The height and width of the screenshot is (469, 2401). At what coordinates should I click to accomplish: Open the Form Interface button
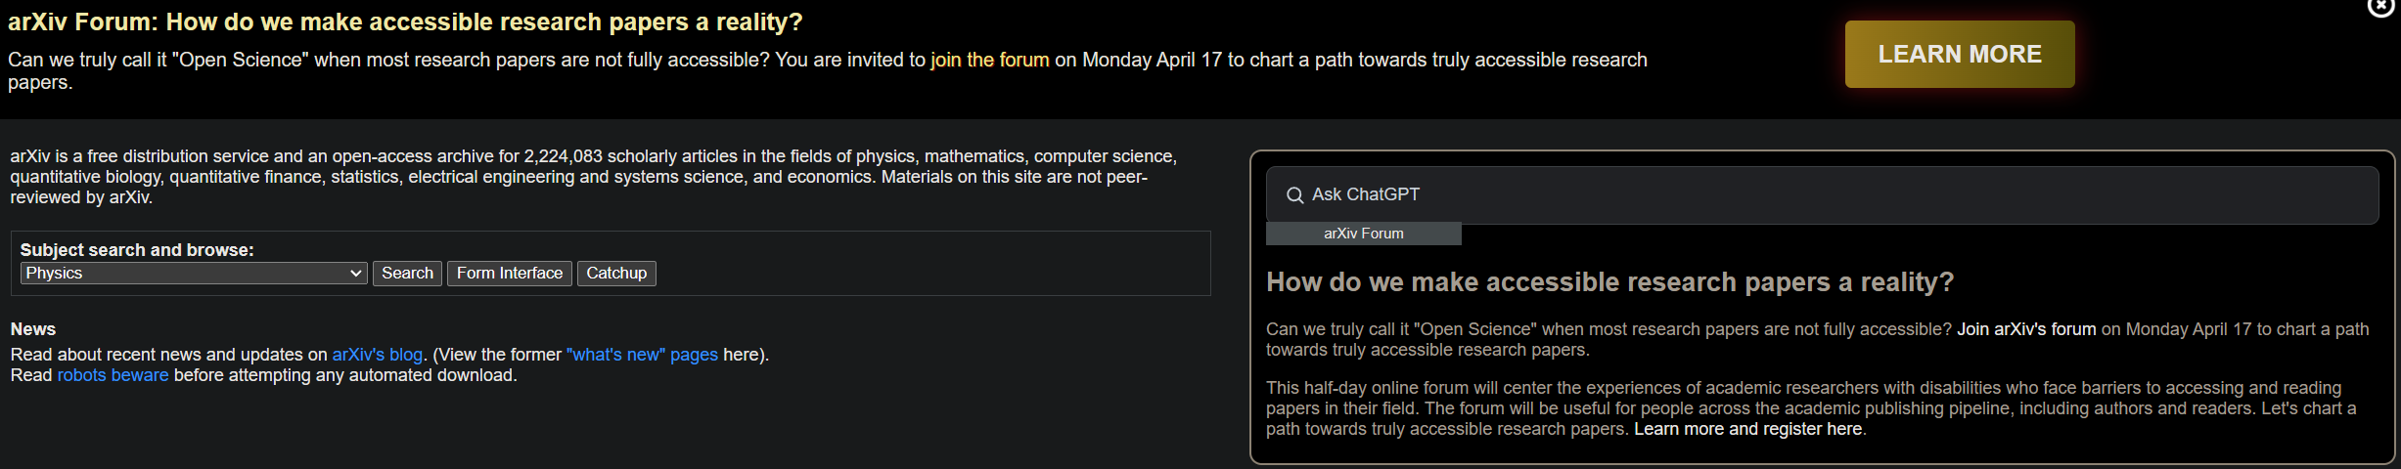509,274
